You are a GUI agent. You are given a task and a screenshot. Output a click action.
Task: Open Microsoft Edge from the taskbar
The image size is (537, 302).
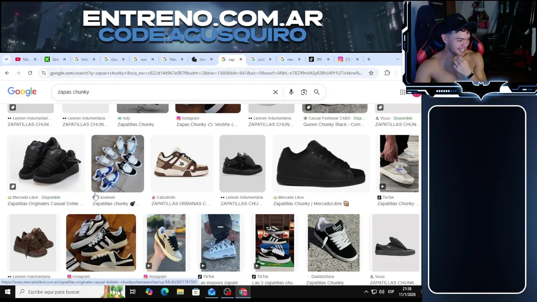[164, 292]
